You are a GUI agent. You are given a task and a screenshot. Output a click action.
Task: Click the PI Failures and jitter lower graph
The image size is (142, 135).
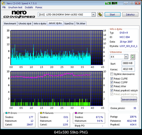click(57, 88)
